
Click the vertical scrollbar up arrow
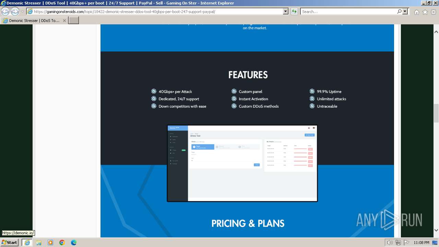(x=436, y=32)
